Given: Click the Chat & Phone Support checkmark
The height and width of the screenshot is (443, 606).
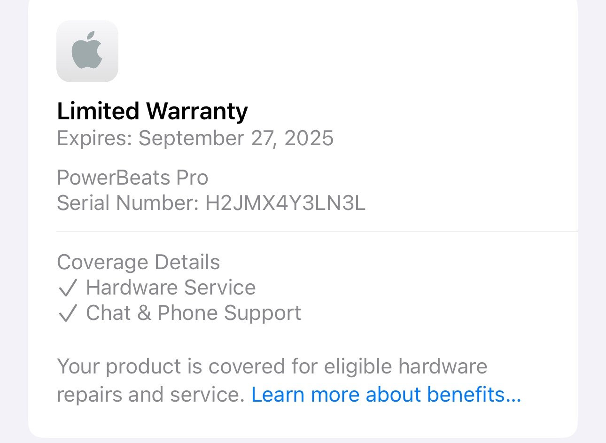Looking at the screenshot, I should pos(67,313).
